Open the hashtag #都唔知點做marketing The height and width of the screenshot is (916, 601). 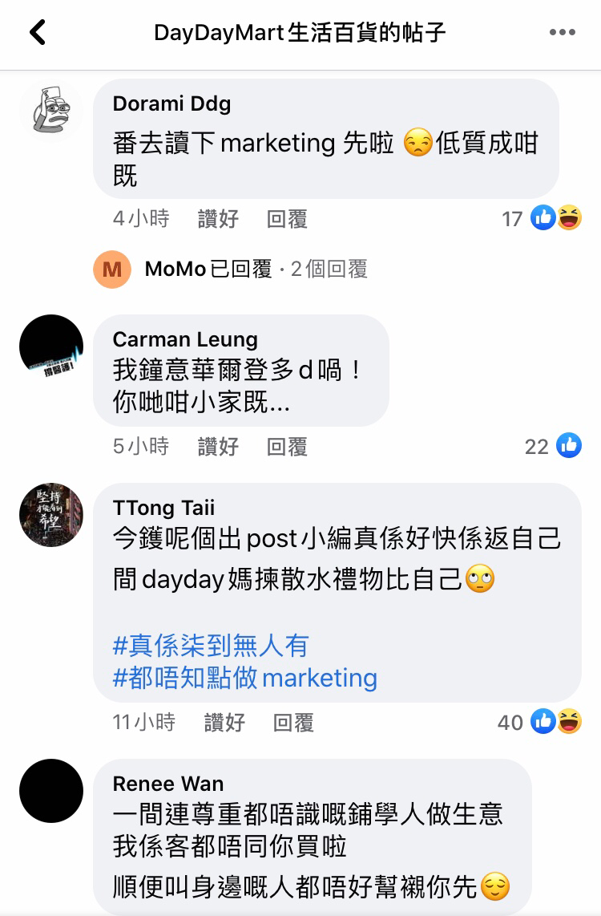[x=245, y=679]
